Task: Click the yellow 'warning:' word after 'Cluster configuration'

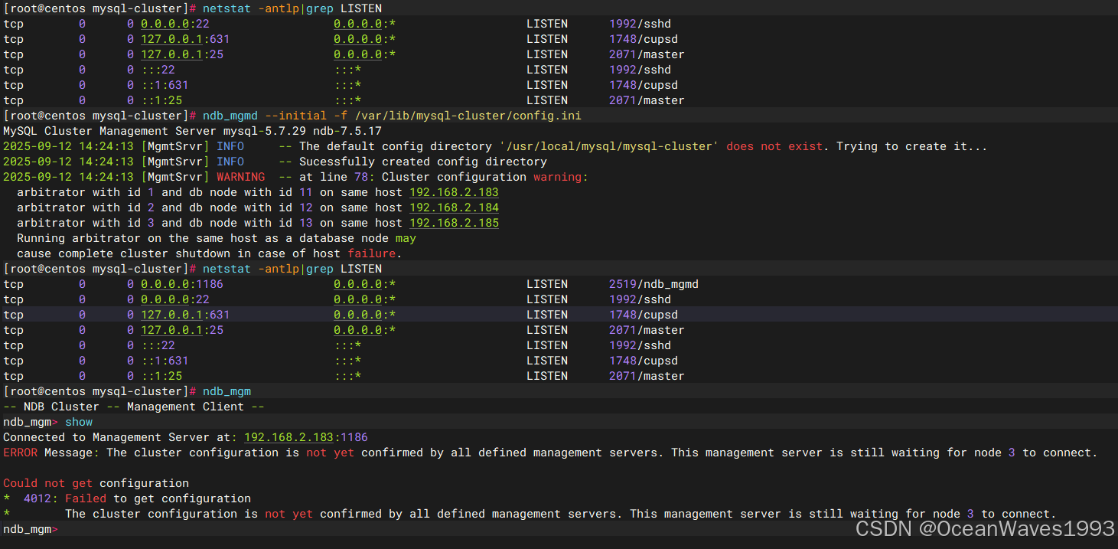Action: 561,177
